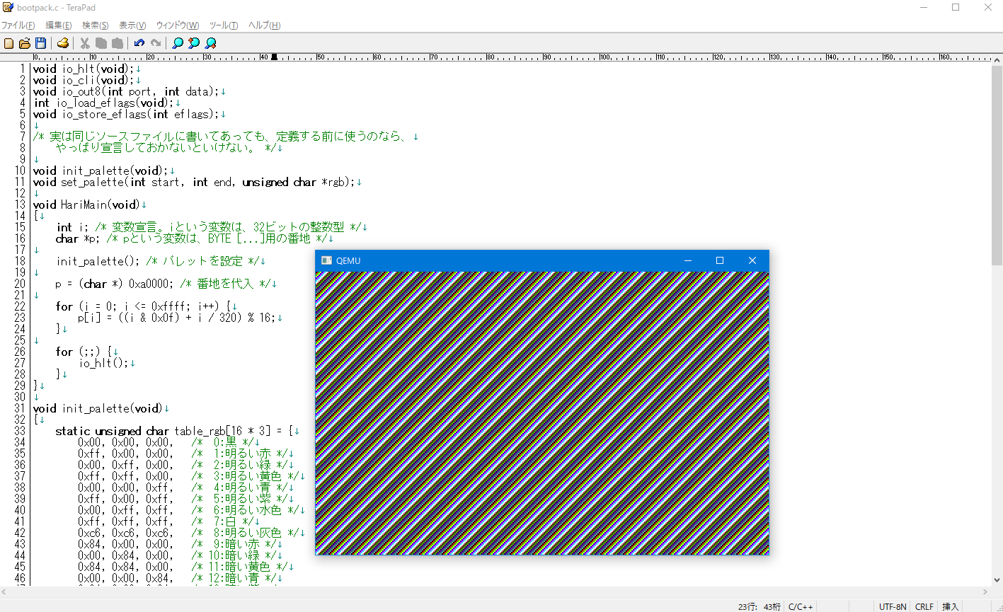Click the UTF-8N encoding in status bar
The width and height of the screenshot is (1003, 612).
point(893,606)
